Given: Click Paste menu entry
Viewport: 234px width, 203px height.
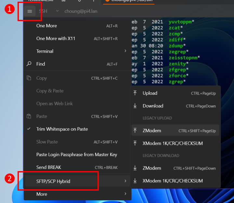Looking at the screenshot, I should (x=77, y=116).
